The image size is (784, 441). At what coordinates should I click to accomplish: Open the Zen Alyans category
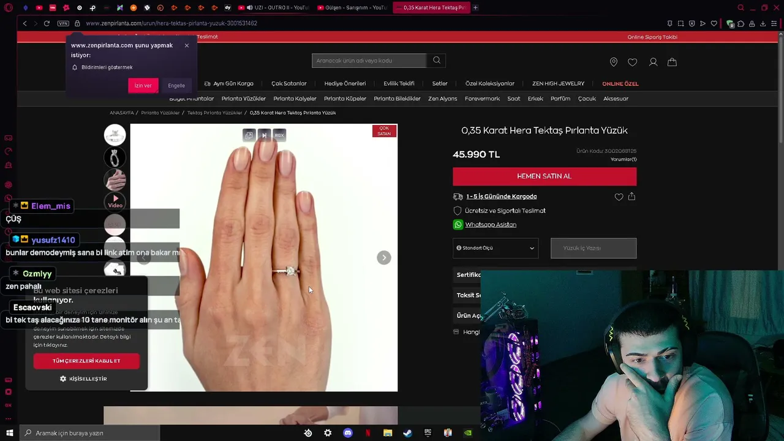[442, 99]
